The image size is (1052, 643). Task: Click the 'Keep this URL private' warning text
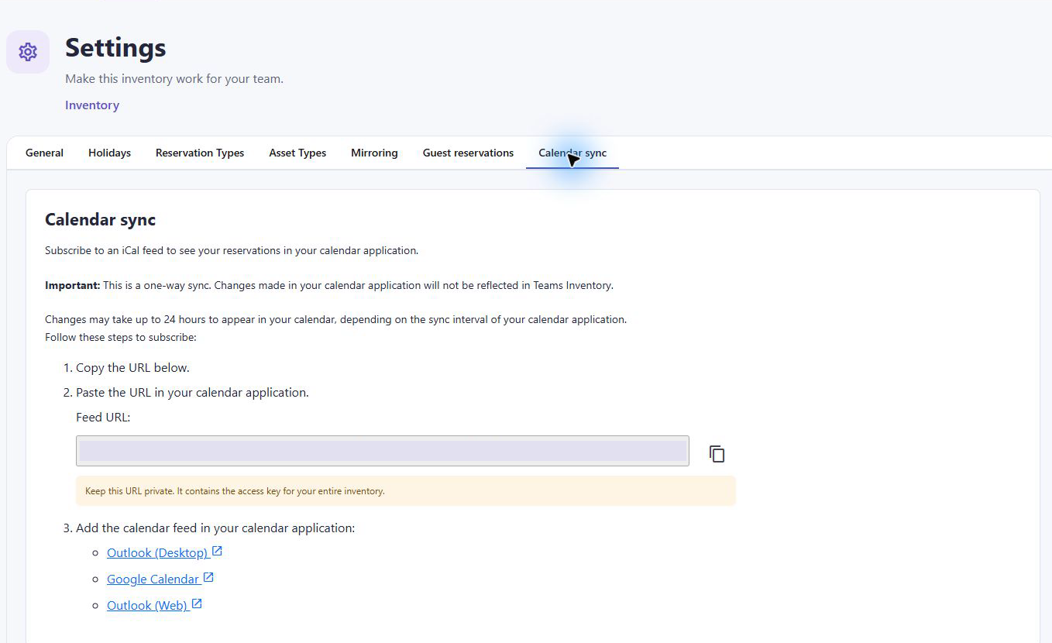pos(235,491)
